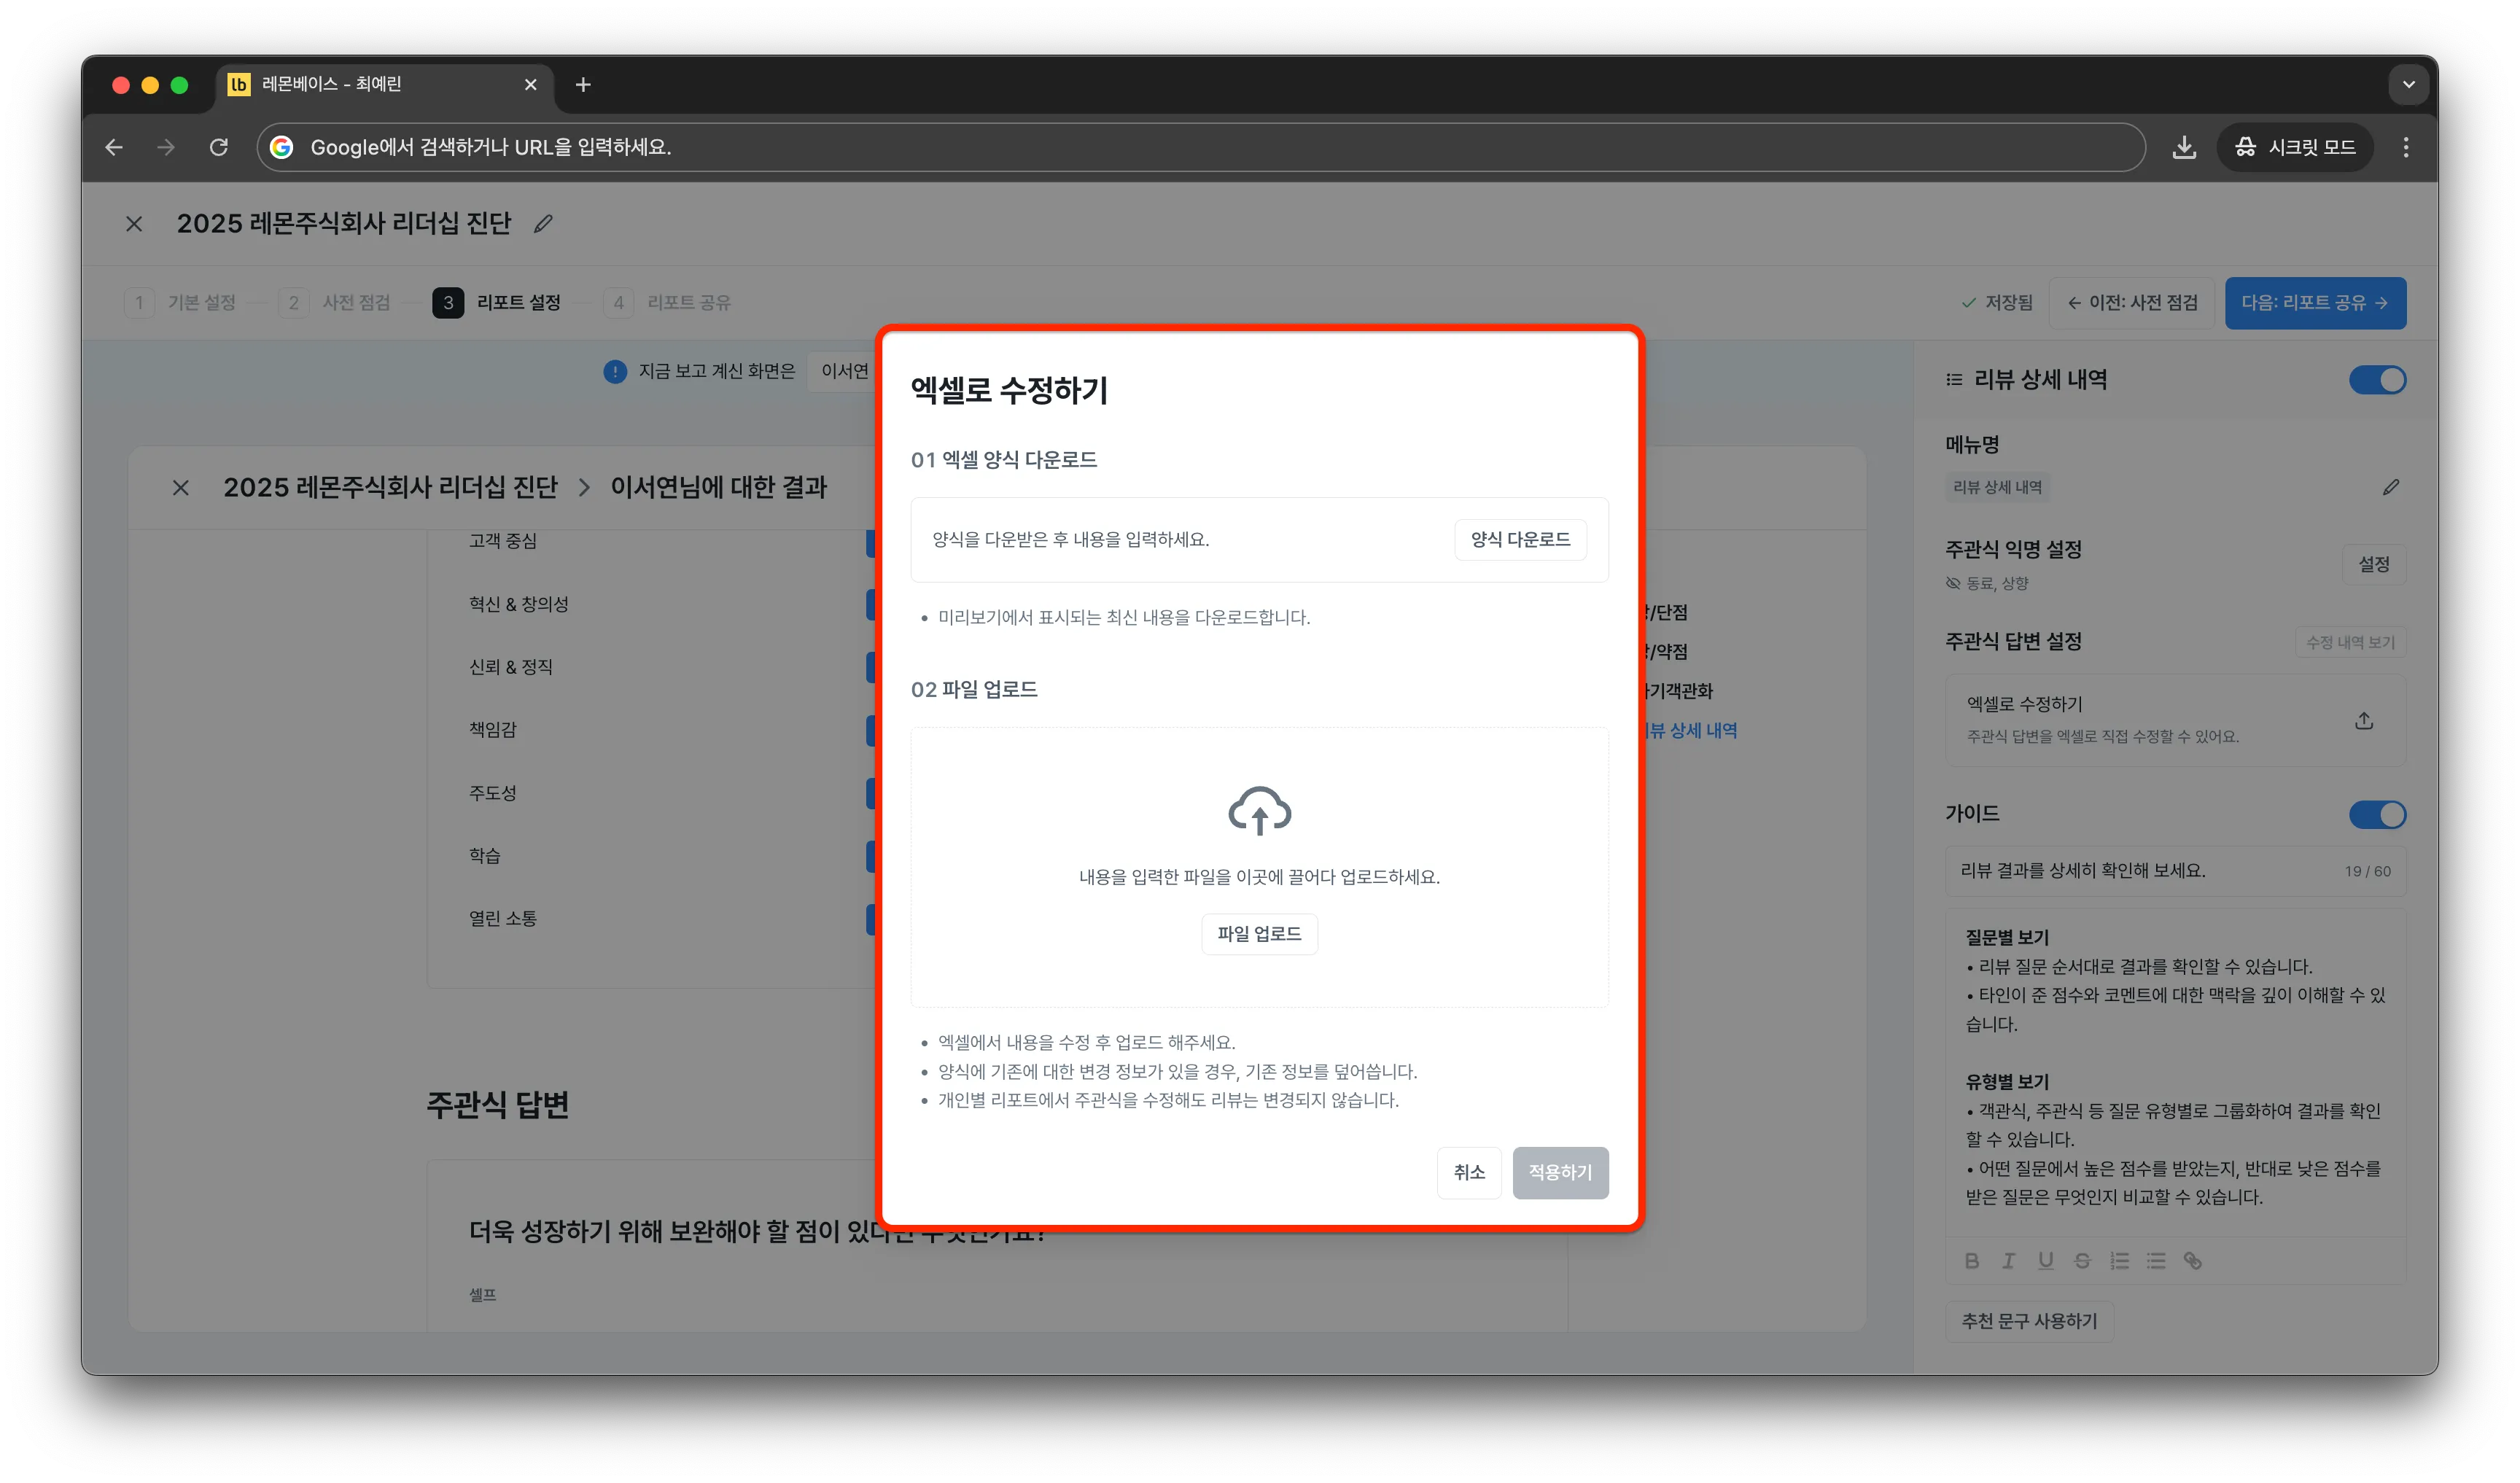2520x1483 pixels.
Task: Click the 유형별 보기 guide text
Action: click(x=2007, y=1081)
